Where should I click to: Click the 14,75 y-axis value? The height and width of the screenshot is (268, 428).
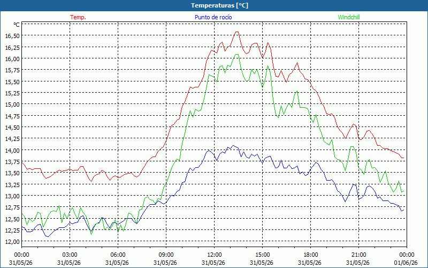tap(12, 116)
